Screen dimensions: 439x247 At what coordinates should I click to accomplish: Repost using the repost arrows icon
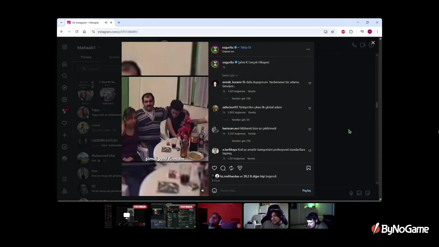231,168
